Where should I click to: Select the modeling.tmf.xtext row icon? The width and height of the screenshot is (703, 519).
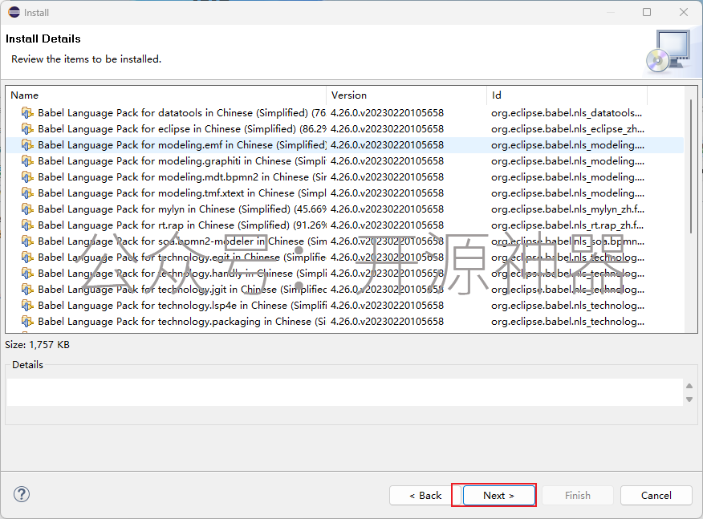pyautogui.click(x=27, y=193)
